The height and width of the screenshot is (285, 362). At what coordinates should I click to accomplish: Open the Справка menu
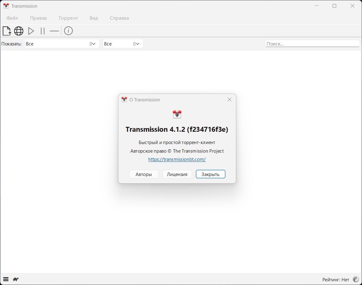(119, 18)
